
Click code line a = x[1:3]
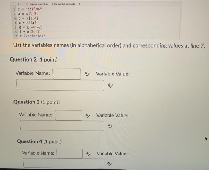click(x=28, y=14)
